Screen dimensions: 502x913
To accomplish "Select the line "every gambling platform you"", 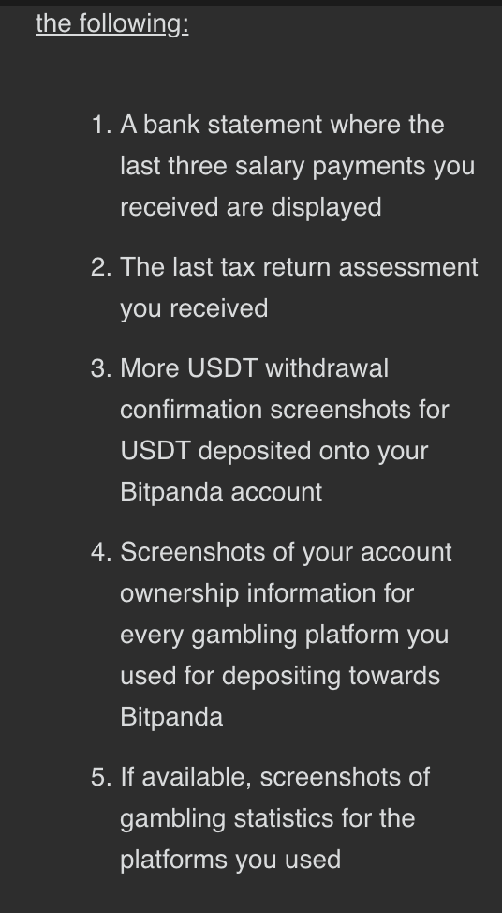I will [x=285, y=635].
